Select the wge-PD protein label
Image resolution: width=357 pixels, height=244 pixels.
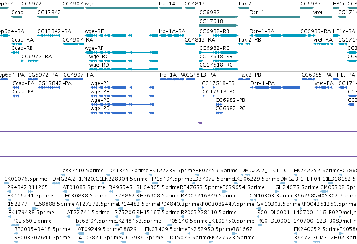click(x=100, y=108)
